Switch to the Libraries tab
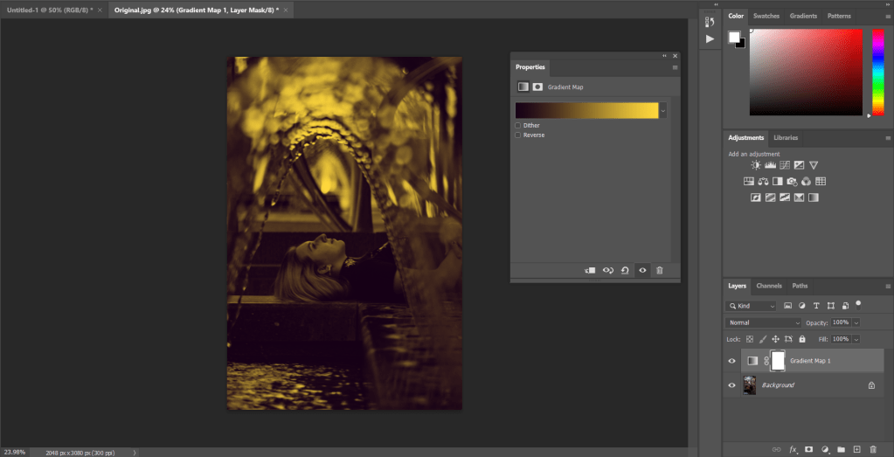This screenshot has width=894, height=457. pyautogui.click(x=786, y=137)
